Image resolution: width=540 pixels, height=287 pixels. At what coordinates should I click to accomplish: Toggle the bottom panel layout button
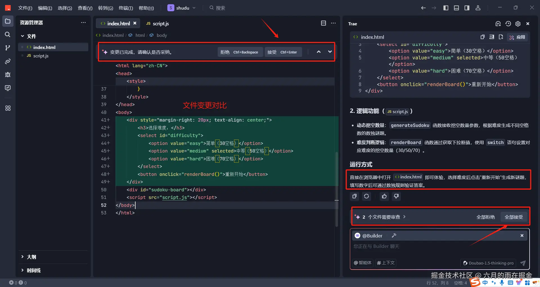coord(456,8)
